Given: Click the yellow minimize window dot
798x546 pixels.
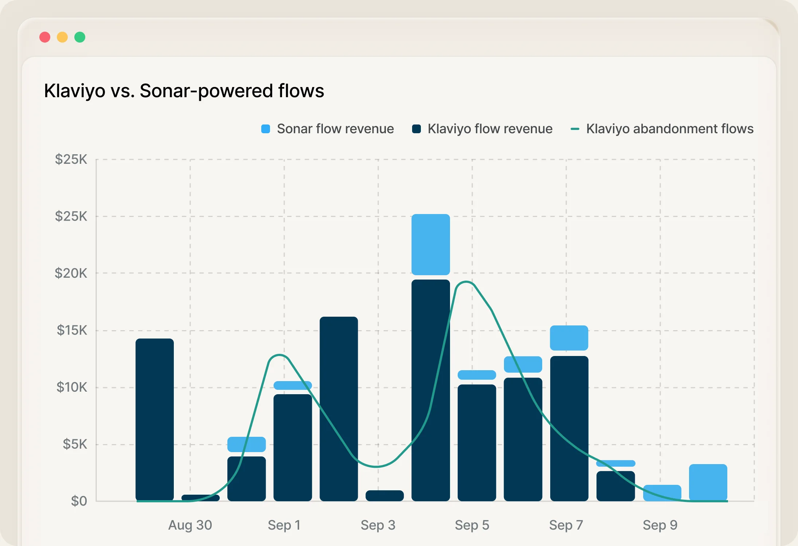Looking at the screenshot, I should coord(62,37).
